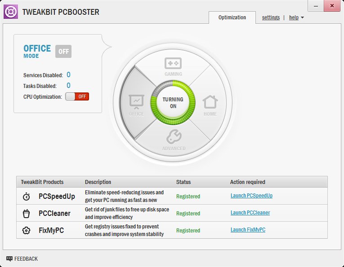Click the FixMyPC gear icon
The height and width of the screenshot is (267, 344).
27,231
